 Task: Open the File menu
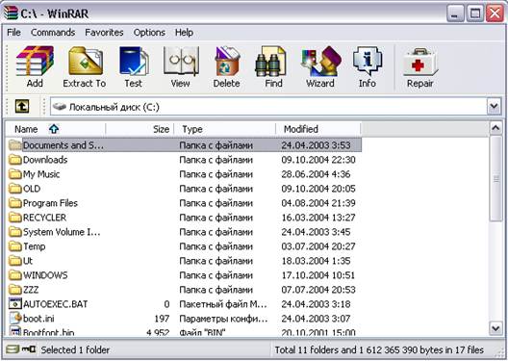13,33
